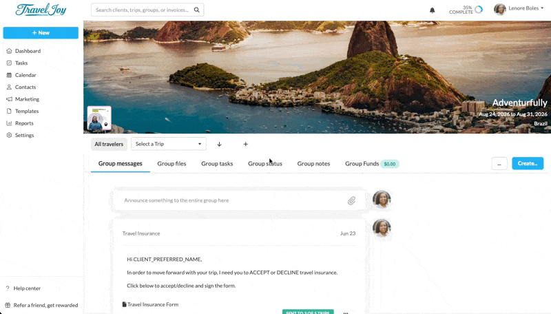551x314 pixels.
Task: Click the Create button
Action: [x=528, y=163]
